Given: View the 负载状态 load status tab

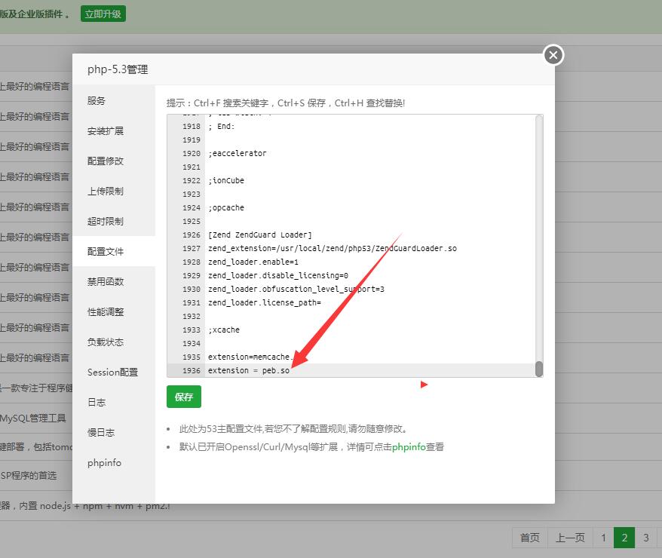Looking at the screenshot, I should 106,342.
